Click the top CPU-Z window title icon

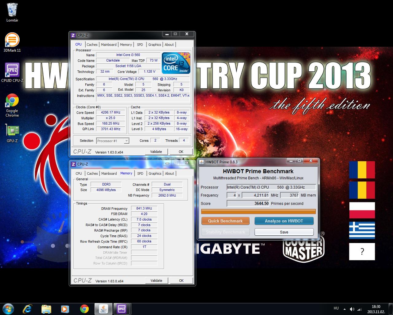pyautogui.click(x=73, y=35)
